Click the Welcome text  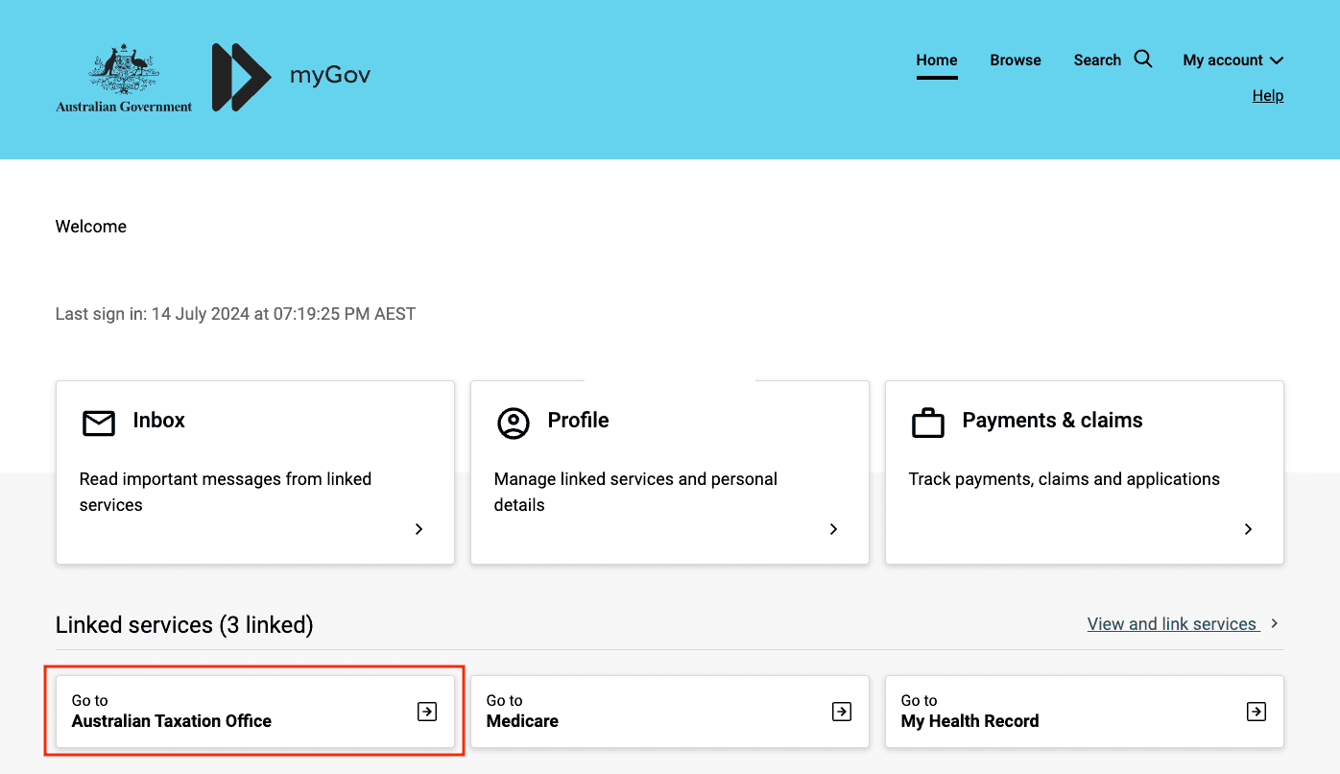coord(91,227)
